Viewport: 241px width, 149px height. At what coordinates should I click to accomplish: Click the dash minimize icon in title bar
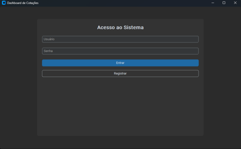[213, 3]
